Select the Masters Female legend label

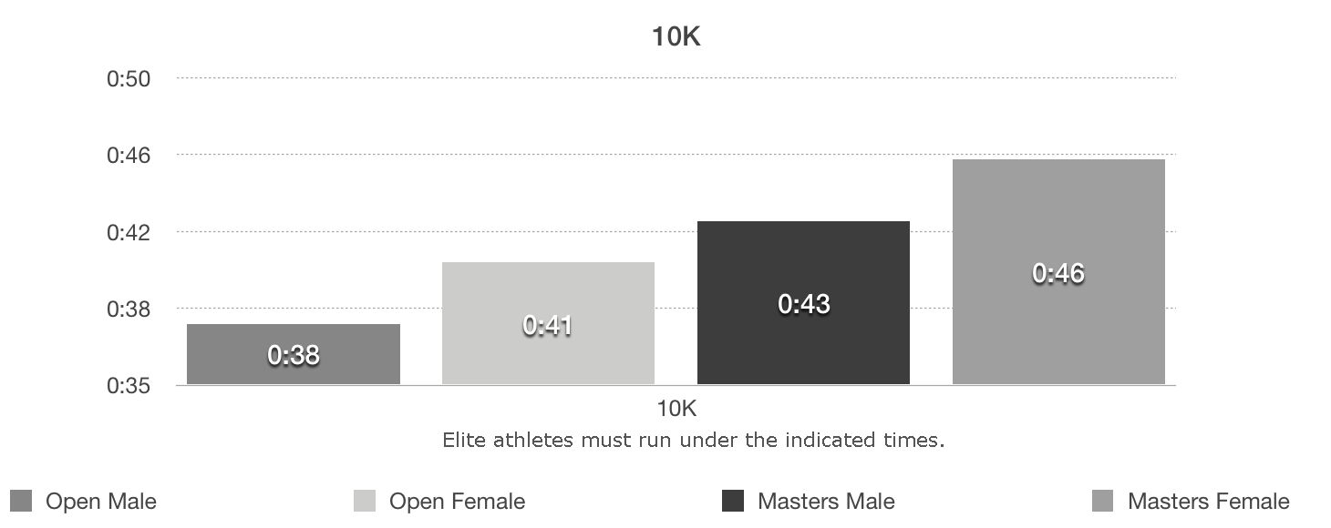[1208, 502]
